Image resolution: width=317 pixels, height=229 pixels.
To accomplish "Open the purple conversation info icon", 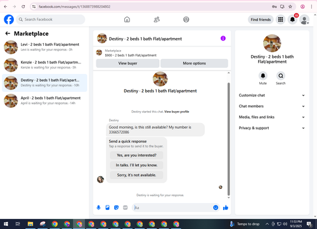I will tap(223, 38).
